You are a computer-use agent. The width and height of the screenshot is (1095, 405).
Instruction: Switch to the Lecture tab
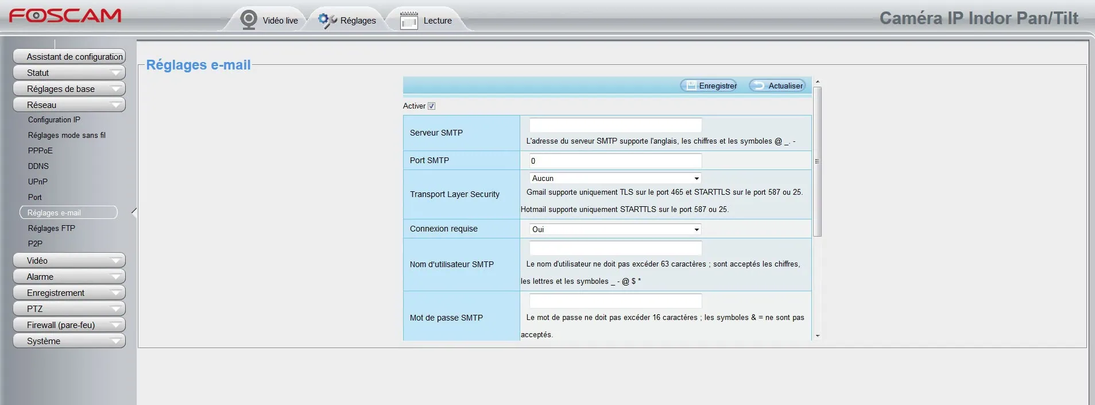point(437,21)
